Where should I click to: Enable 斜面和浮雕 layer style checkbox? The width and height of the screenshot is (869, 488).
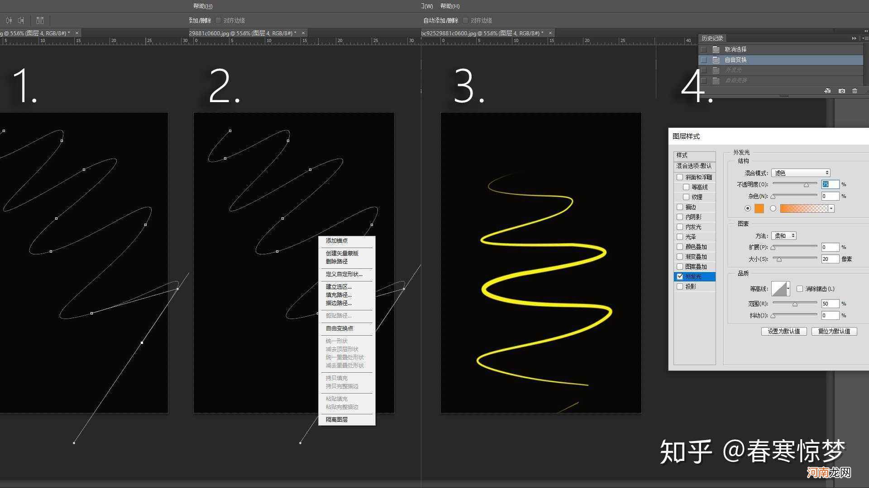point(680,177)
